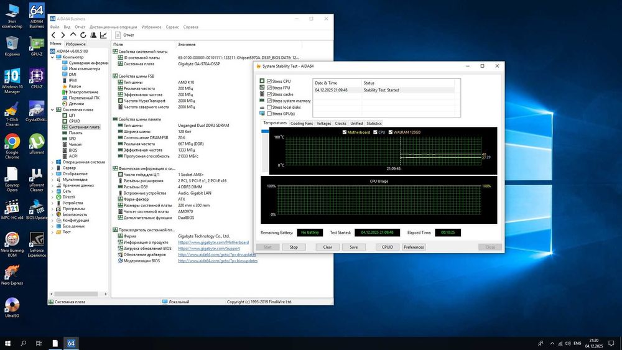Uncheck the Stress cache checkbox

point(269,94)
